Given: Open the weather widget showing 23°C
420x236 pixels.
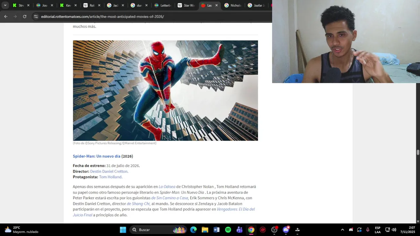Looking at the screenshot, I should (x=22, y=230).
